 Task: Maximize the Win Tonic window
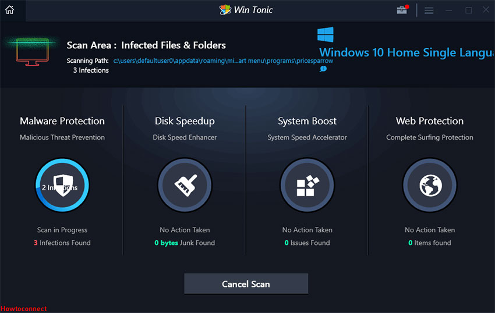468,10
